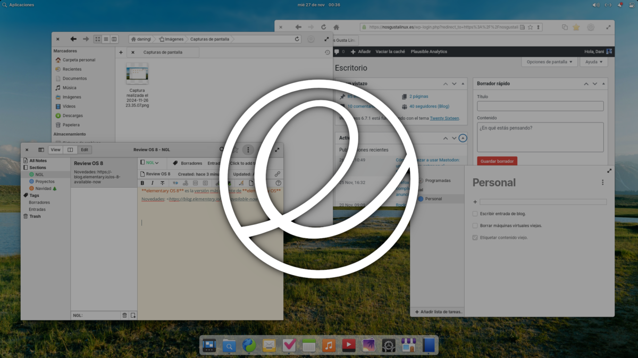Expand the 'Ayuda' dropdown in WordPress
Viewport: 638px width, 358px height.
[x=593, y=62]
